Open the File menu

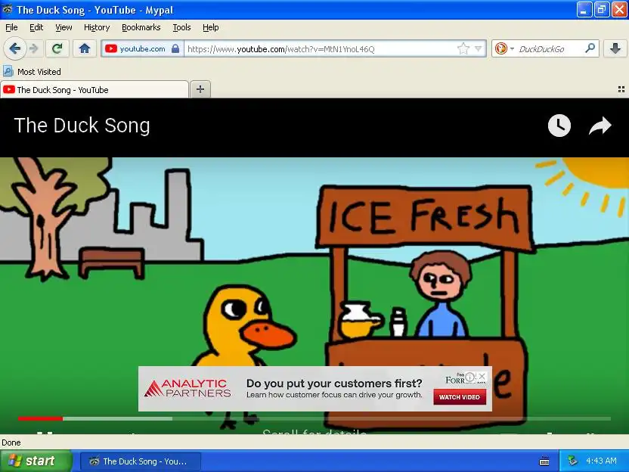11,27
